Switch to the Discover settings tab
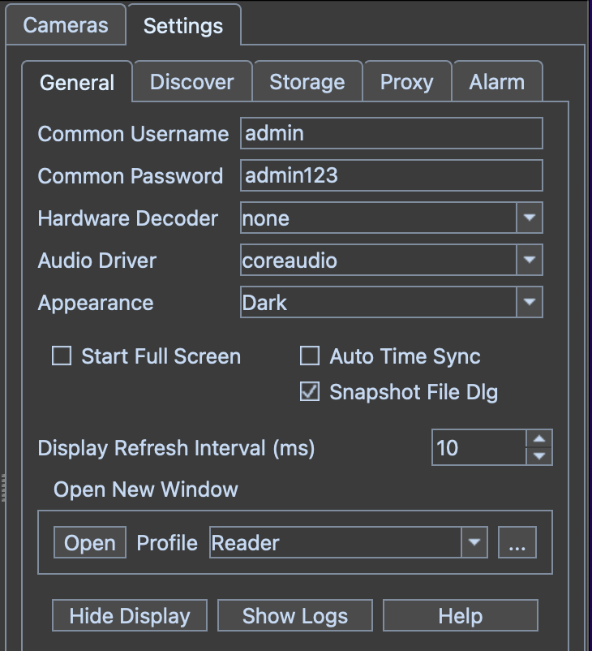This screenshot has height=651, width=592. point(192,82)
